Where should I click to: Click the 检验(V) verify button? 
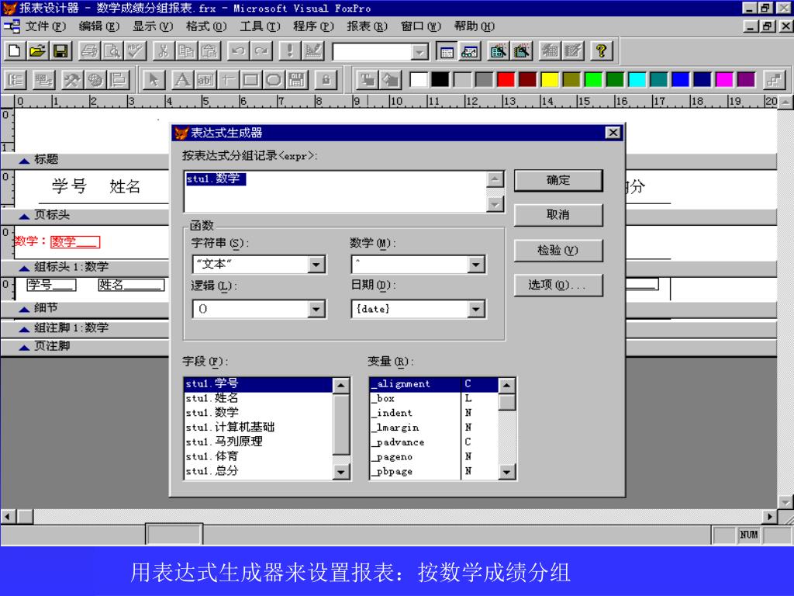pos(558,250)
